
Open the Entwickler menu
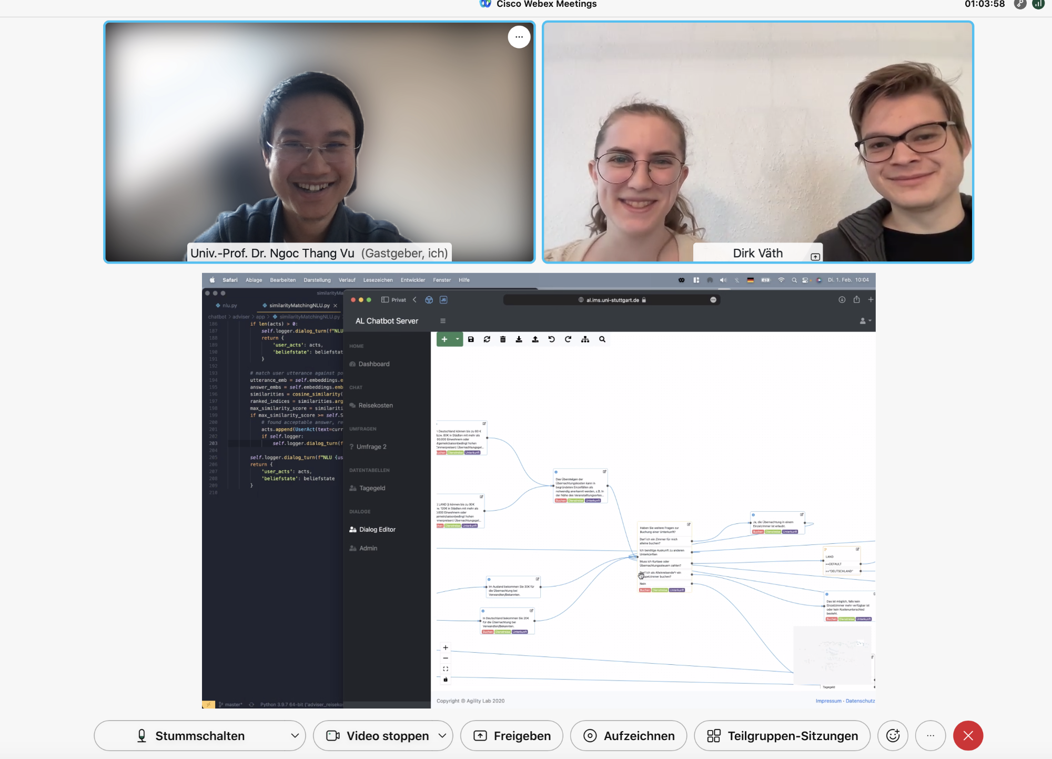pos(413,280)
